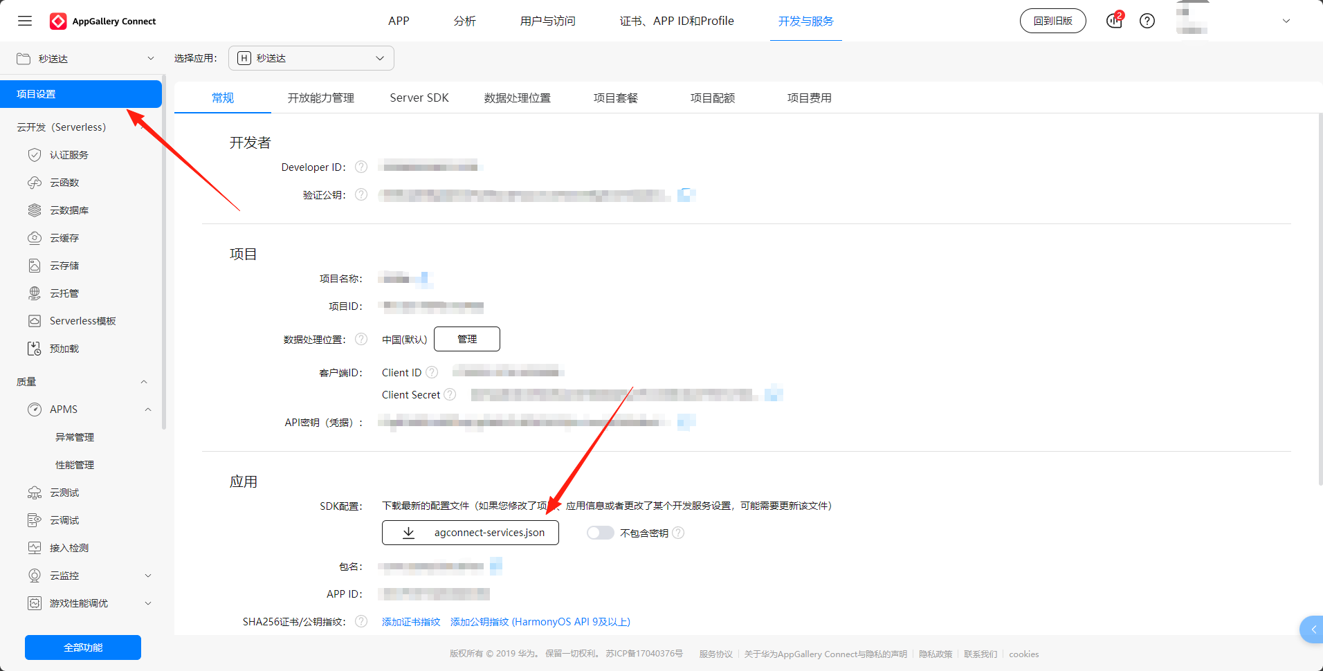This screenshot has height=671, width=1323.
Task: Switch to the 项目配额 tab
Action: tap(713, 98)
